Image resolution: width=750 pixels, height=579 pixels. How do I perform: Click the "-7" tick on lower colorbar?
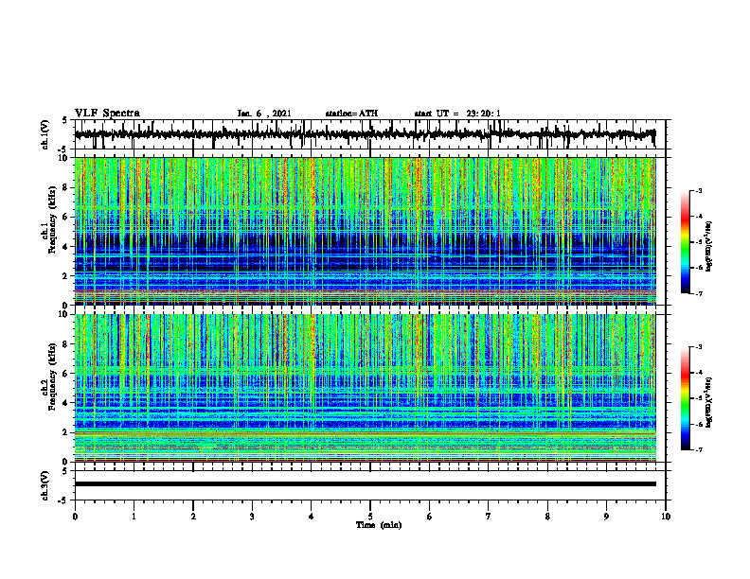tap(698, 449)
